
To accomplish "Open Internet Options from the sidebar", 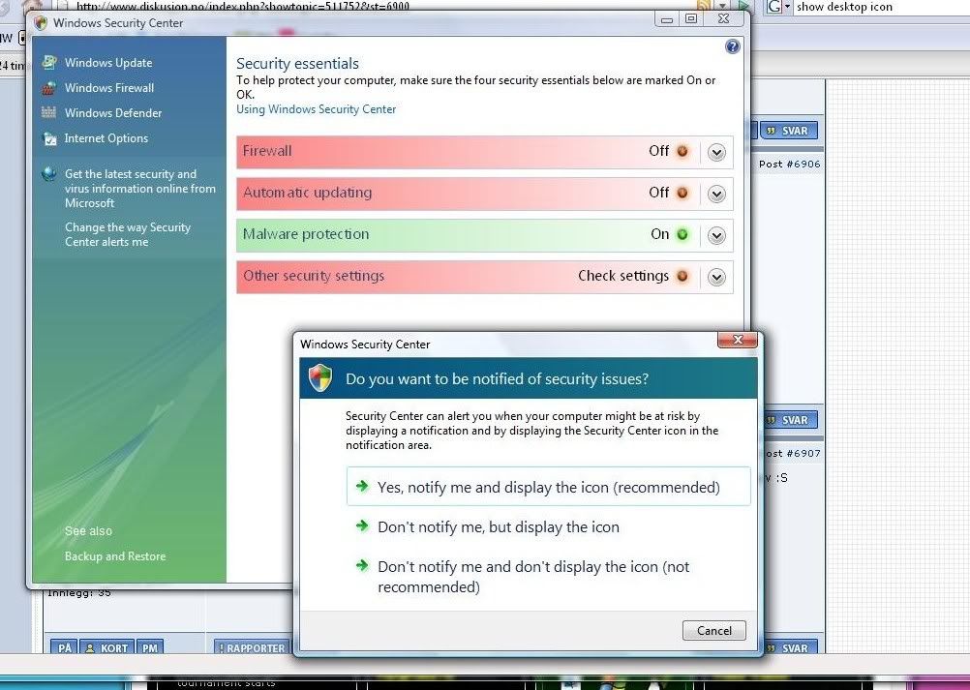I will click(106, 138).
